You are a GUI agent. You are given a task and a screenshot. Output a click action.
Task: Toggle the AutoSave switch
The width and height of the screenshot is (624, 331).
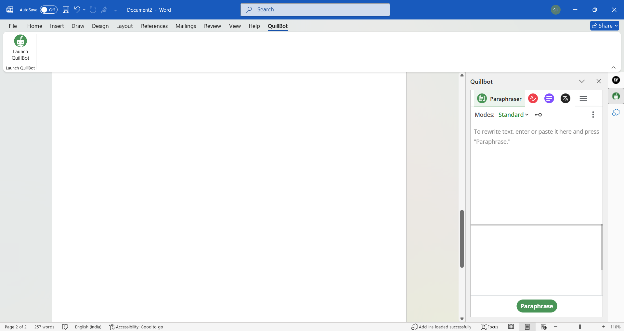[49, 10]
